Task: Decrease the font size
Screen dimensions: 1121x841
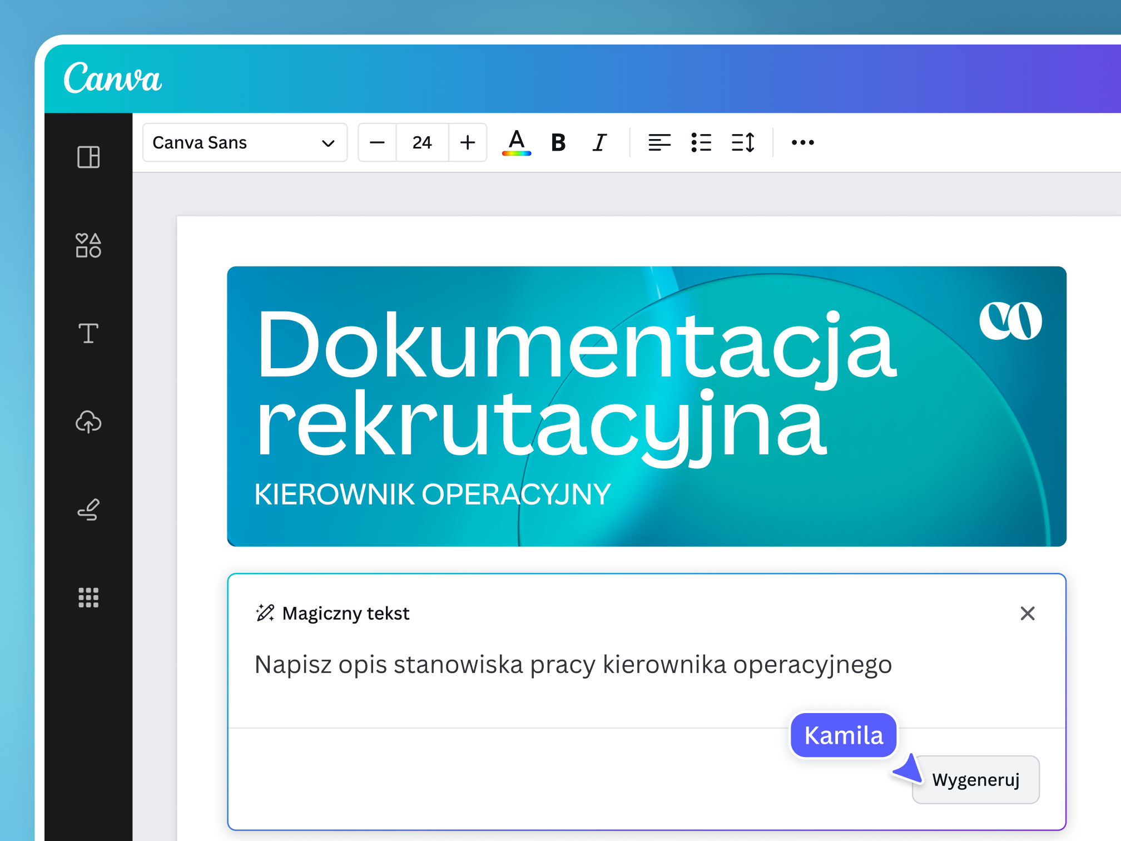Action: pyautogui.click(x=377, y=142)
